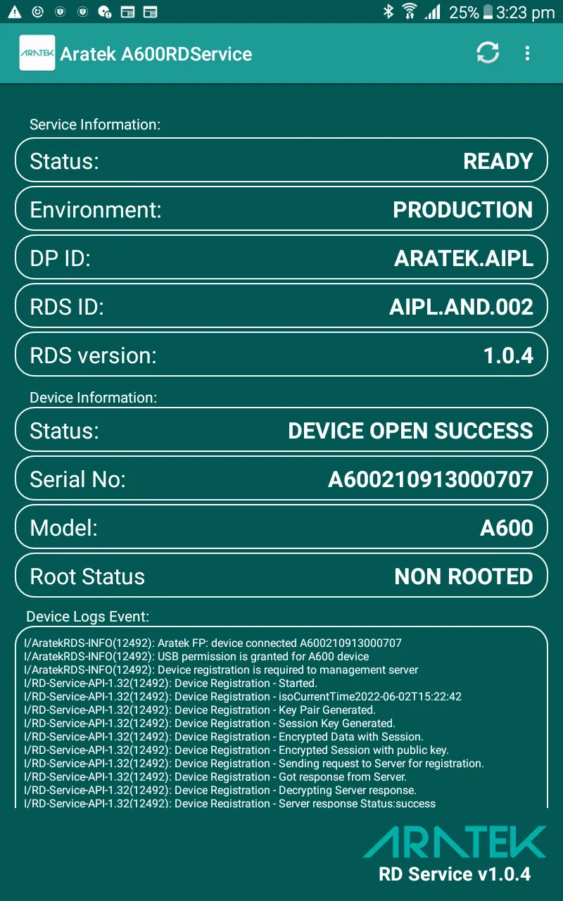Image resolution: width=563 pixels, height=901 pixels.
Task: Select the Status READY field
Action: 280,160
